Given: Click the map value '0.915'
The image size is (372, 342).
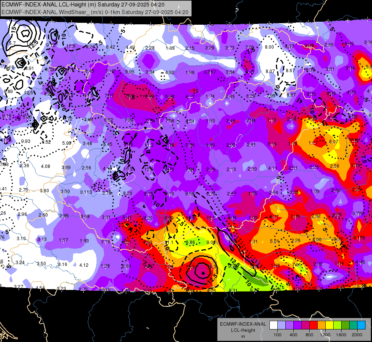Looking at the screenshot, I should point(104,290).
